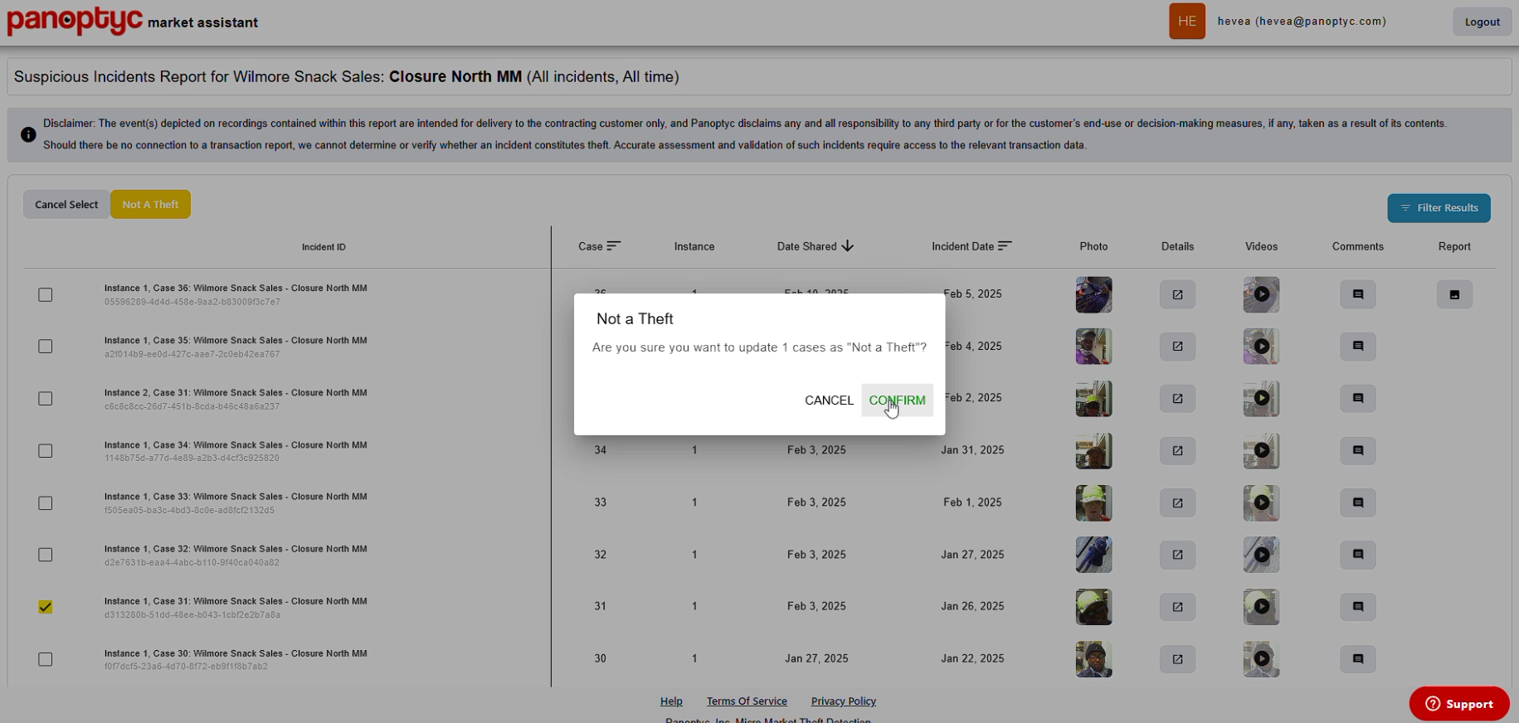The height and width of the screenshot is (723, 1519).
Task: Open comments icon for Case 35
Action: (1358, 347)
